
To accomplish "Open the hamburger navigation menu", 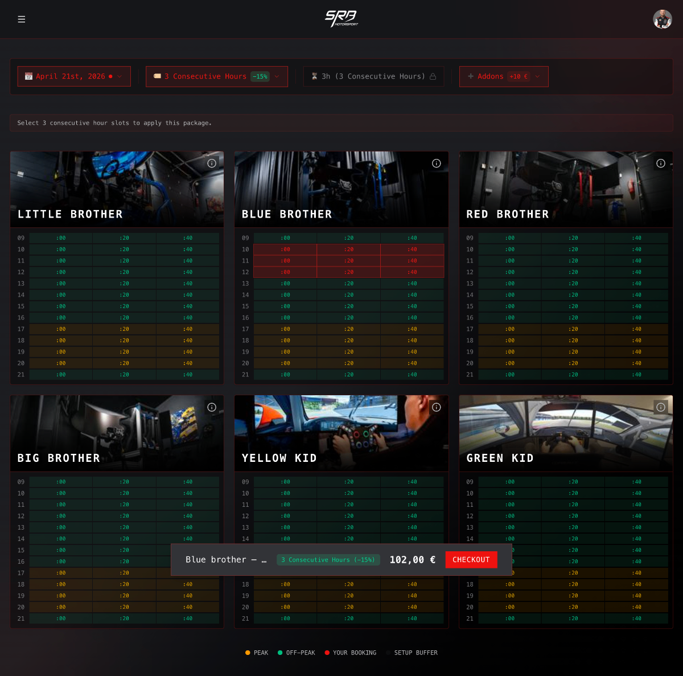I will pos(22,19).
